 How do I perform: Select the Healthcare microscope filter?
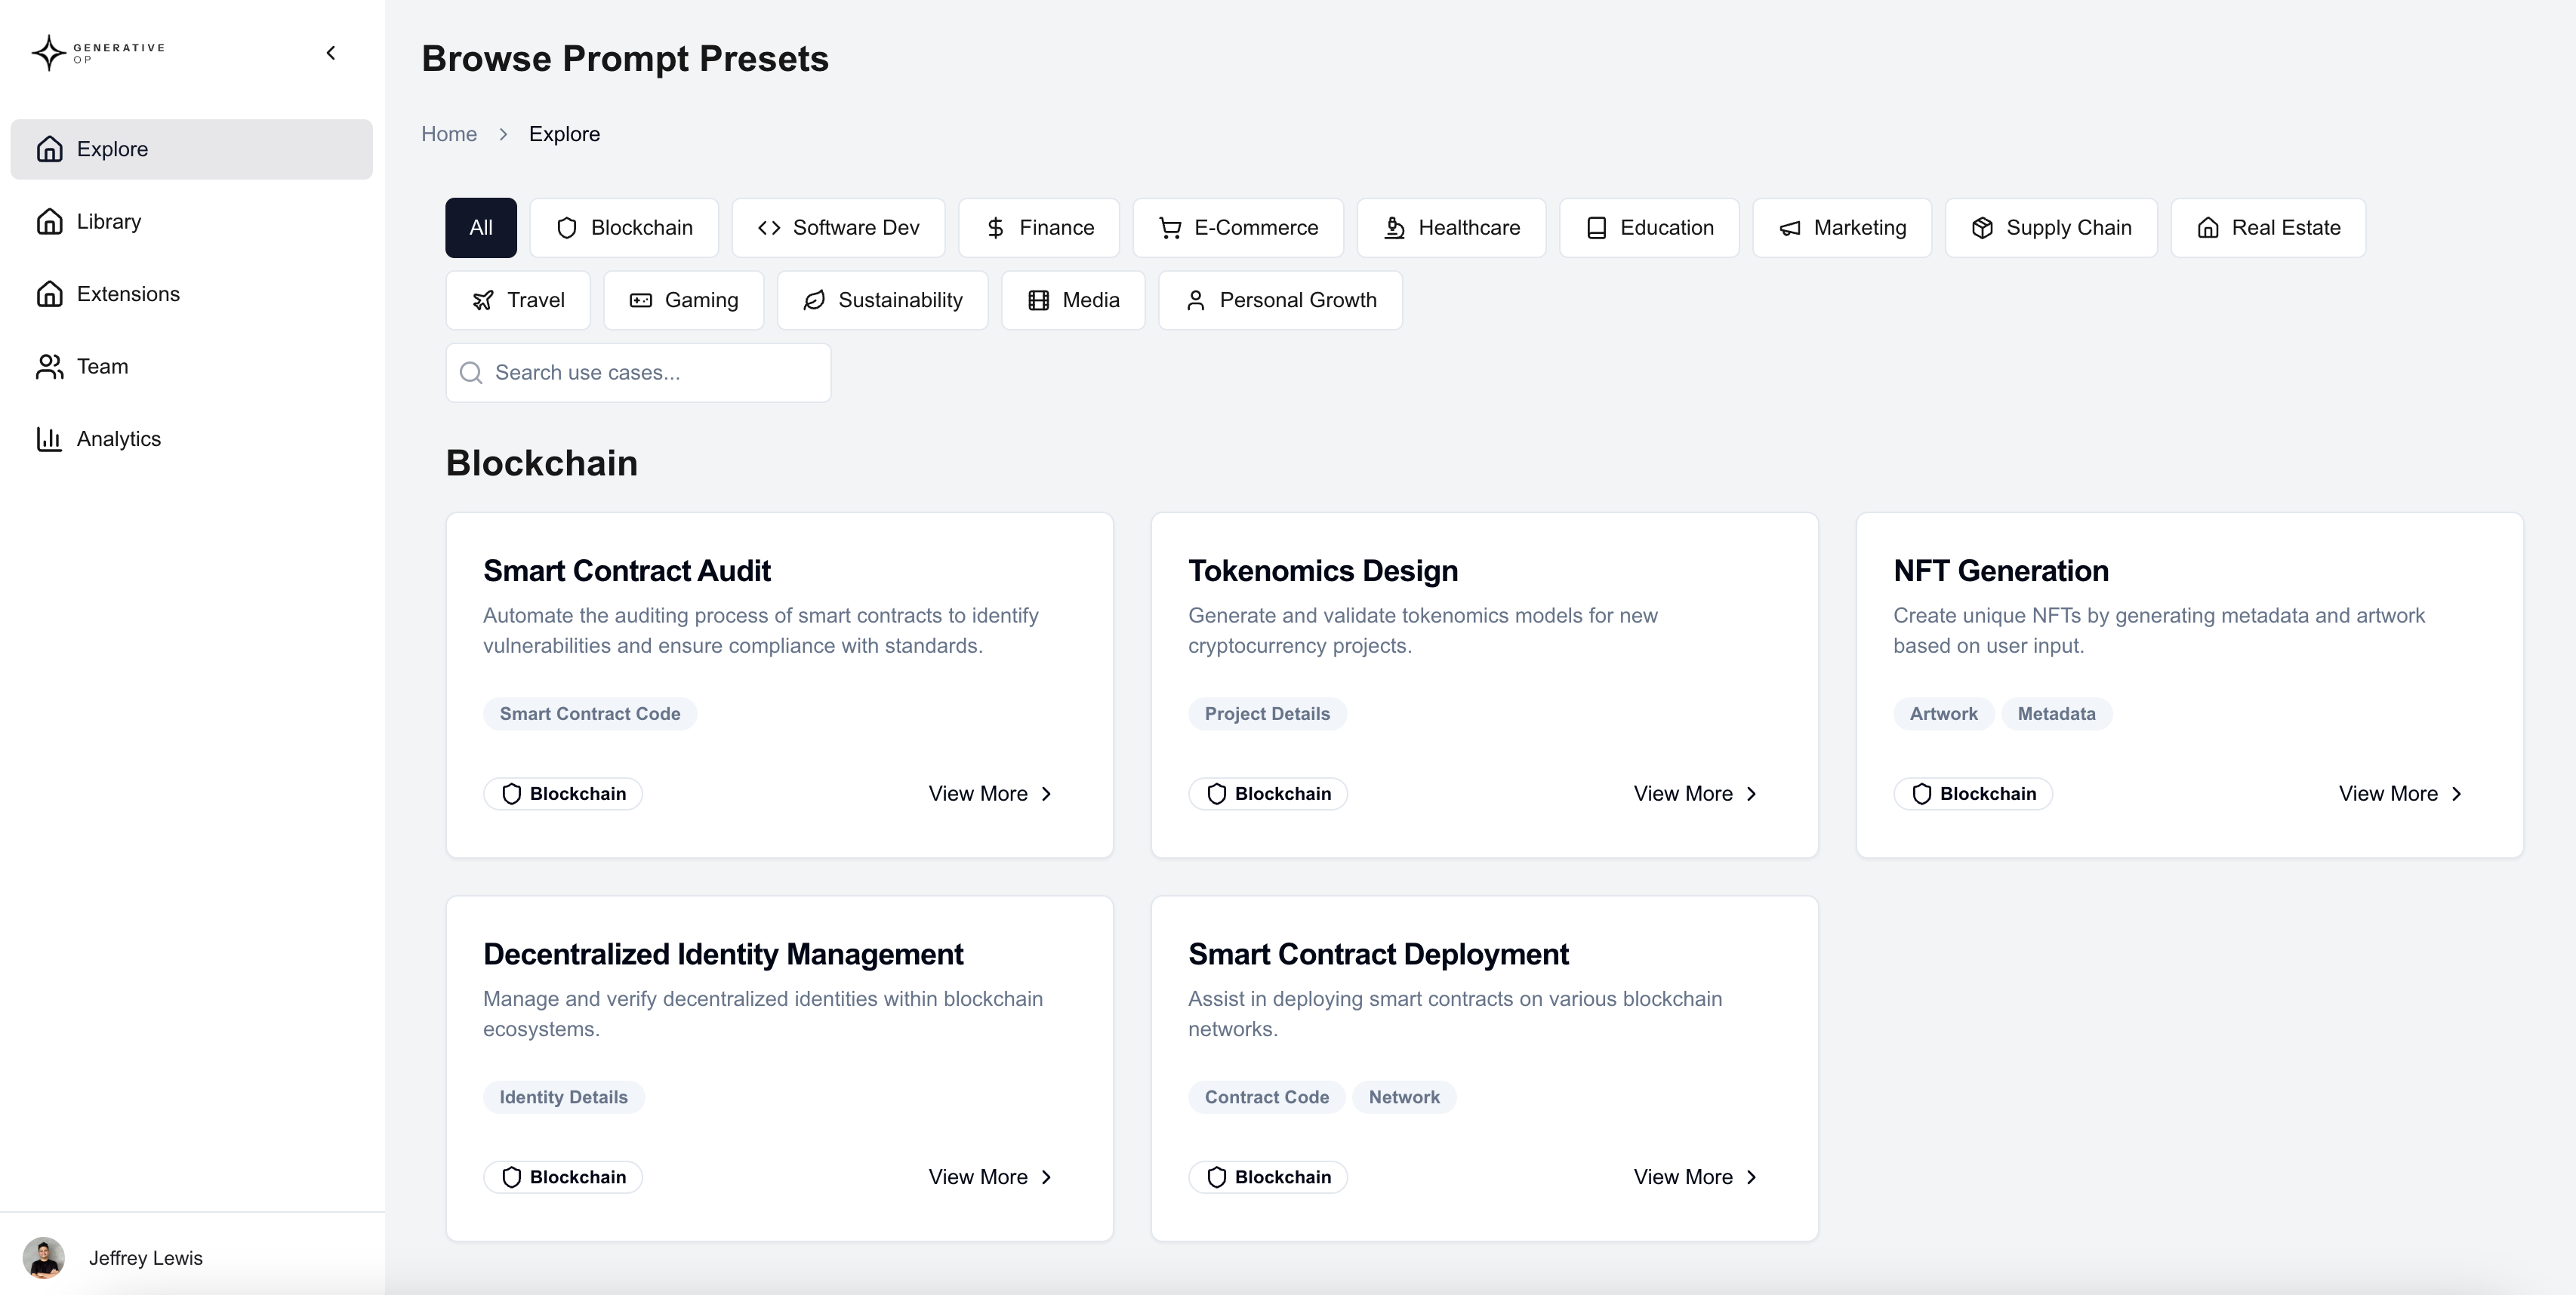point(1451,228)
